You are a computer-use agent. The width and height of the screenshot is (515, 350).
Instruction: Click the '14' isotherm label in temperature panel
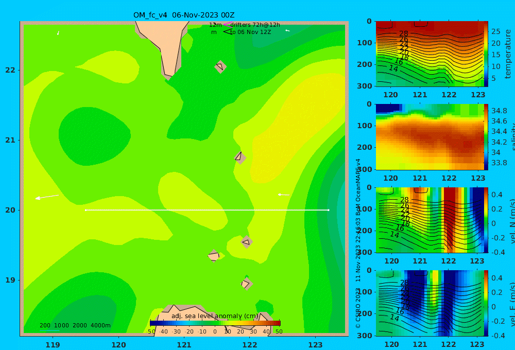pos(393,68)
